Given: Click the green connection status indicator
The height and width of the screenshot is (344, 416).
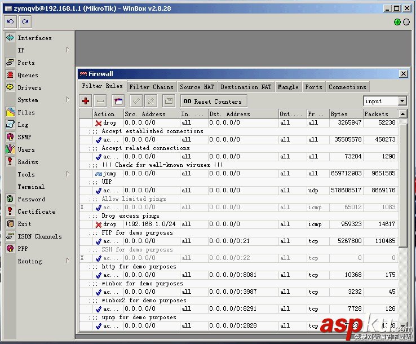Looking at the screenshot, I should tap(397, 22).
